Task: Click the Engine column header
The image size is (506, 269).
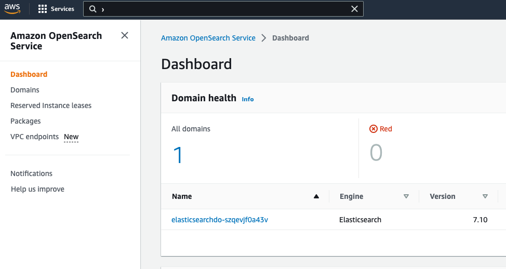Action: 351,196
